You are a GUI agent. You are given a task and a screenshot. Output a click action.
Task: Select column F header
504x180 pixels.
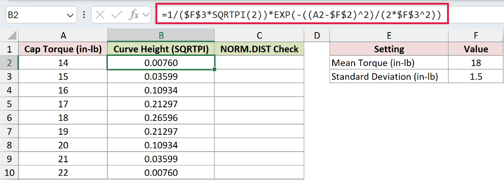(x=476, y=35)
